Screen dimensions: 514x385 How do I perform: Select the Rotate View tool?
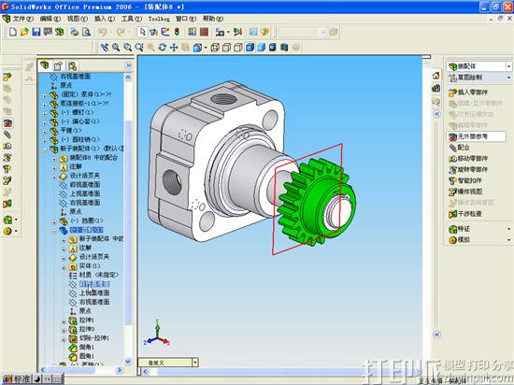163,47
